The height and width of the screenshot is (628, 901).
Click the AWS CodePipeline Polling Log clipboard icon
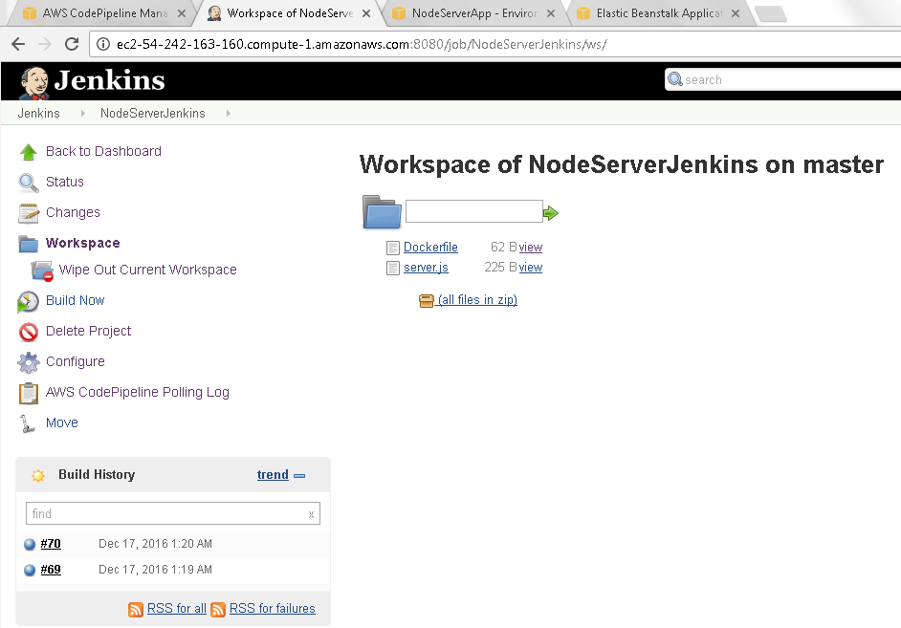click(x=28, y=393)
